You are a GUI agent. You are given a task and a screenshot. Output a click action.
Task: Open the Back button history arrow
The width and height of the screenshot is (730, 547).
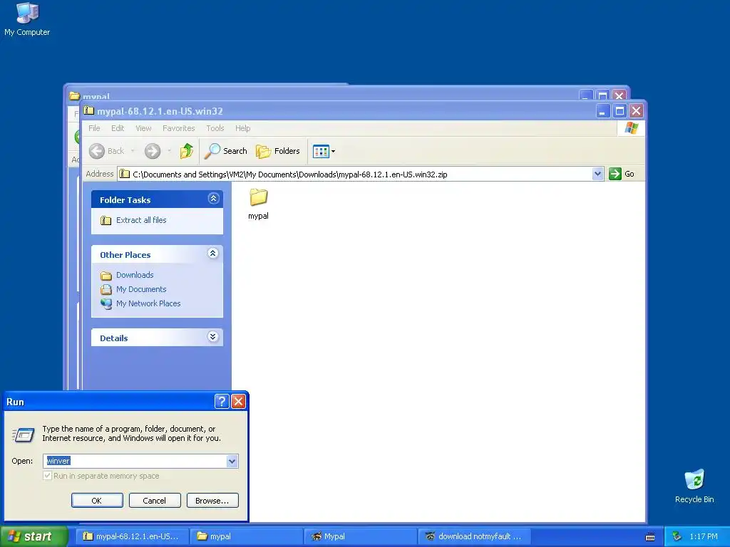click(x=133, y=151)
